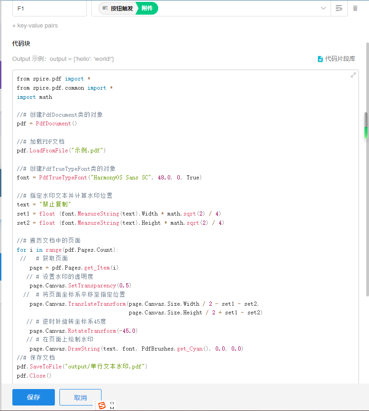369x411 pixels.
Task: Click the 取消 button
Action: pyautogui.click(x=80, y=397)
